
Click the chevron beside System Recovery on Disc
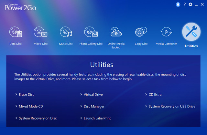16,118
